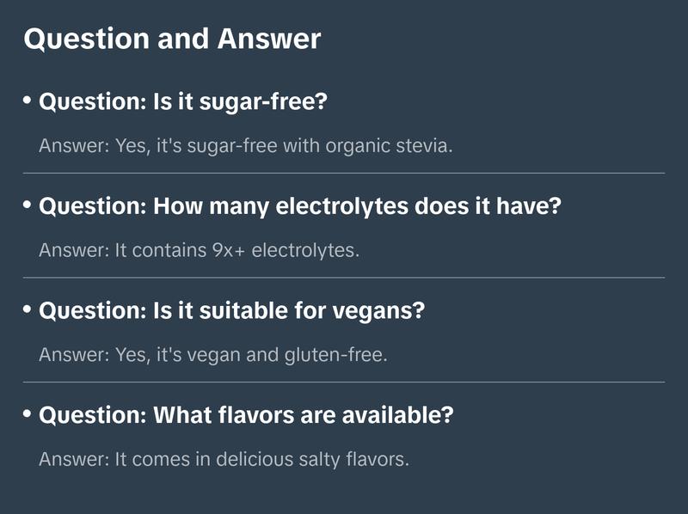The height and width of the screenshot is (514, 688).
Task: Click the bullet before the sugar-free question
Action: 28,101
